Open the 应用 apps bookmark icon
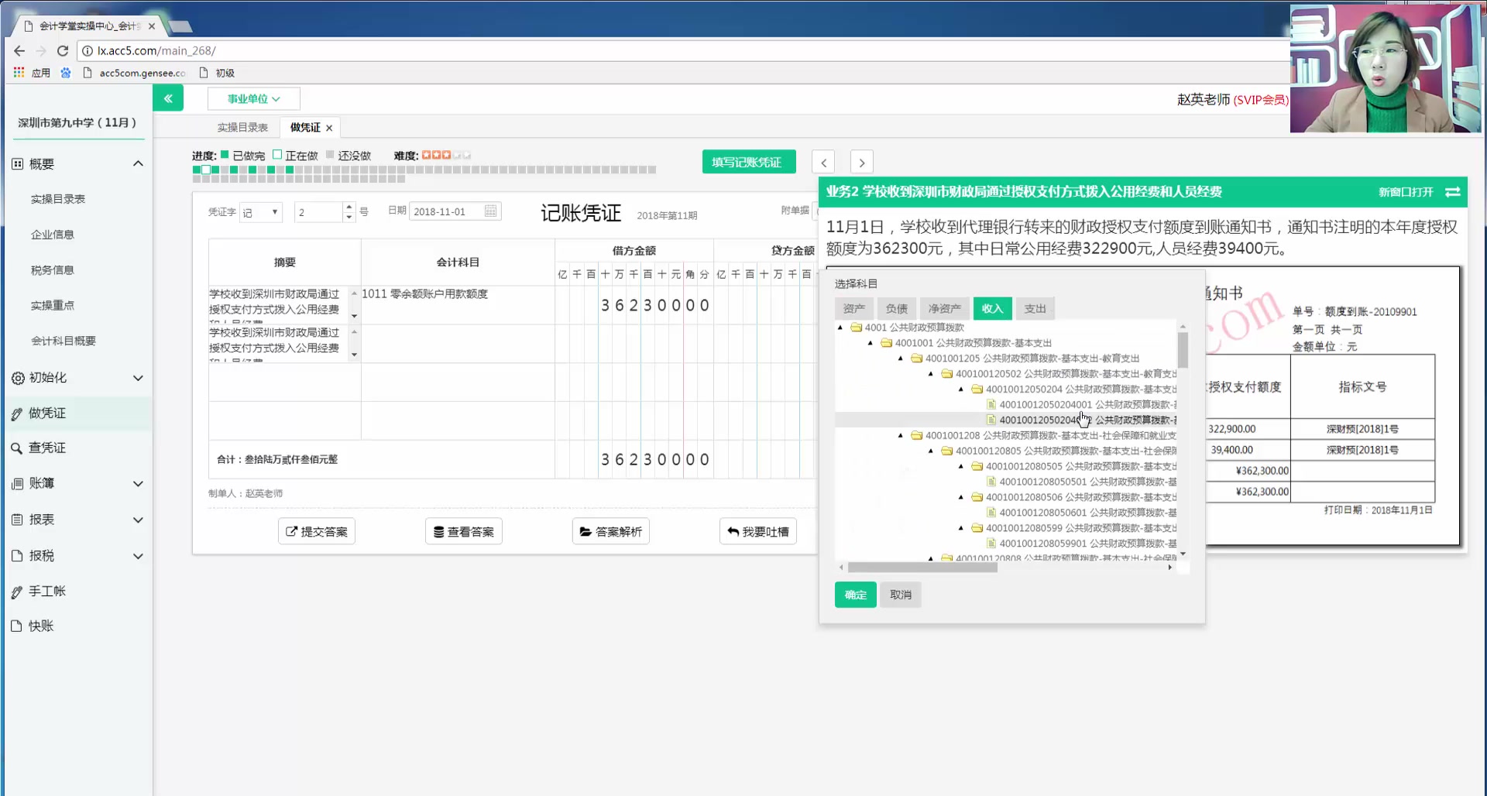 tap(19, 72)
